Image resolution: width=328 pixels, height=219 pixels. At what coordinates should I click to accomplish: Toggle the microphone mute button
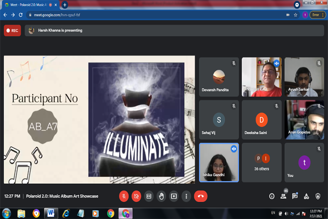pyautogui.click(x=124, y=196)
